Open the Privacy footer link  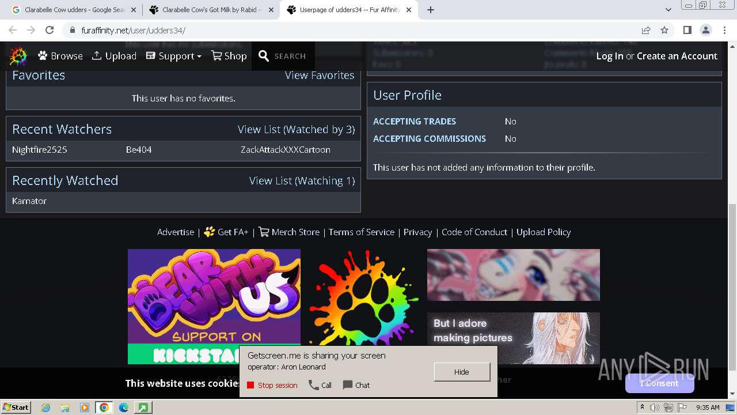click(x=417, y=232)
